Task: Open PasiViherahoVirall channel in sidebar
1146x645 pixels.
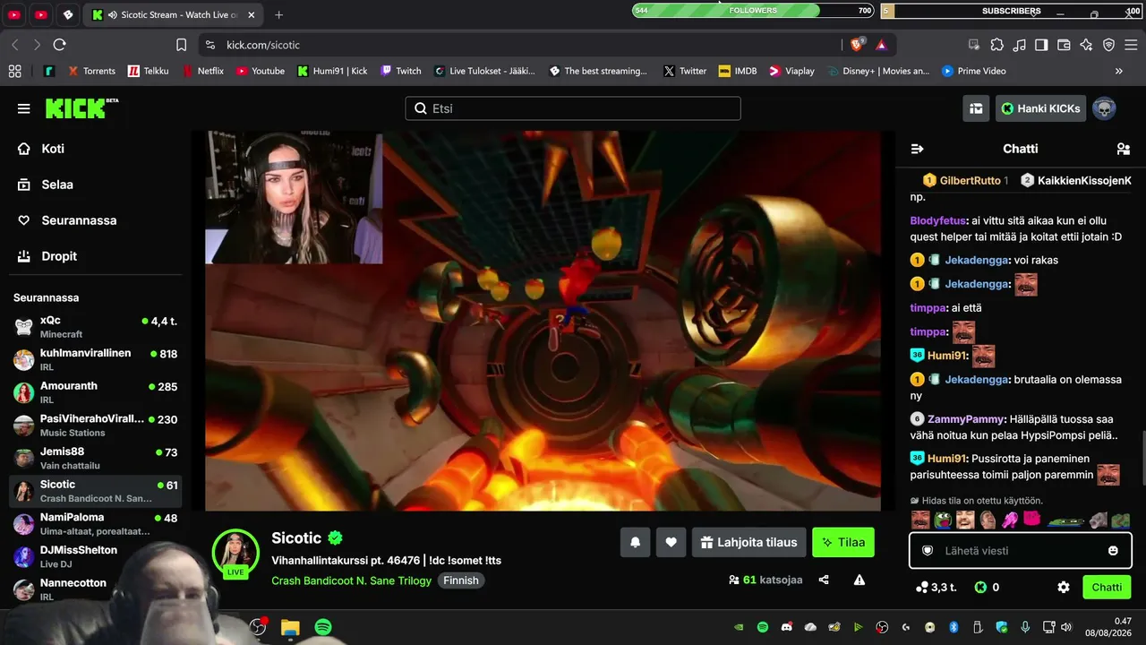Action: (96, 426)
